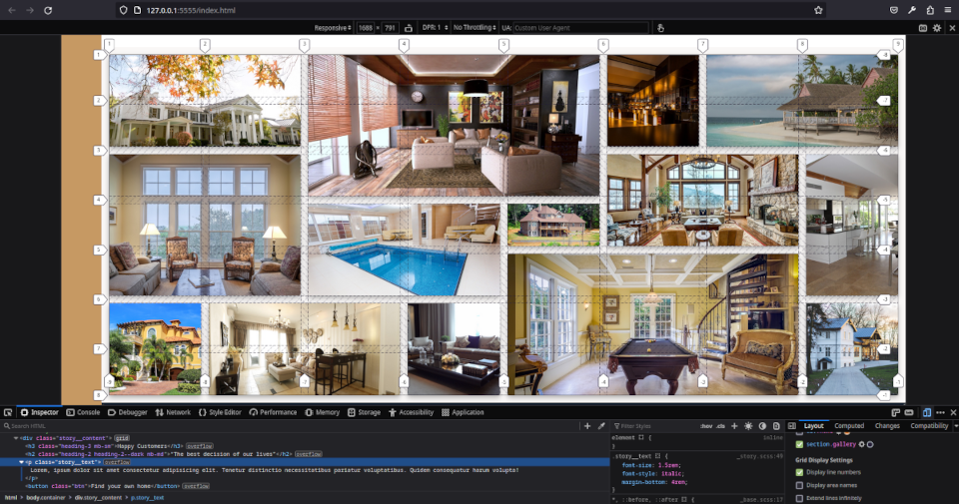Enable Display area names
This screenshot has width=959, height=504.
coord(799,485)
